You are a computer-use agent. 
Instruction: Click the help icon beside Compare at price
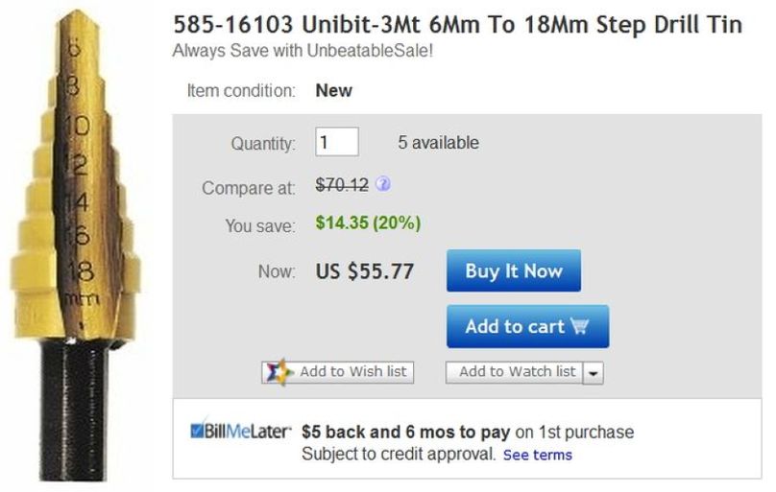pos(382,184)
